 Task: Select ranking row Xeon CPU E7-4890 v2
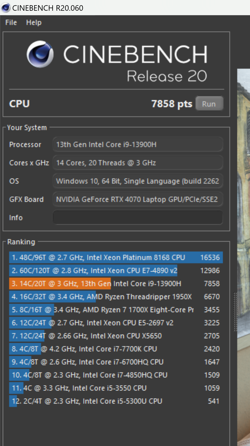116,271
